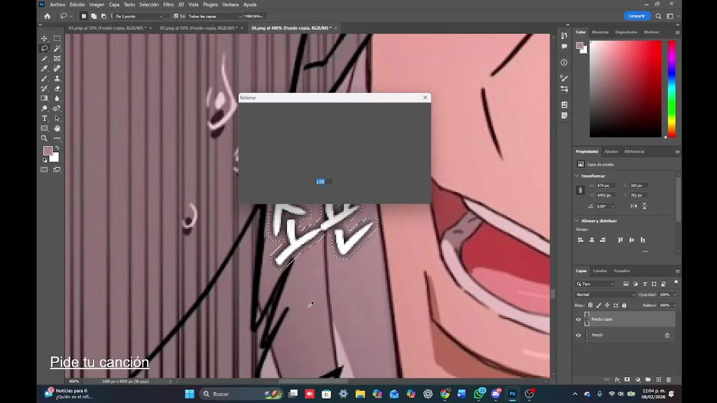Select the Type tool

pyautogui.click(x=44, y=119)
